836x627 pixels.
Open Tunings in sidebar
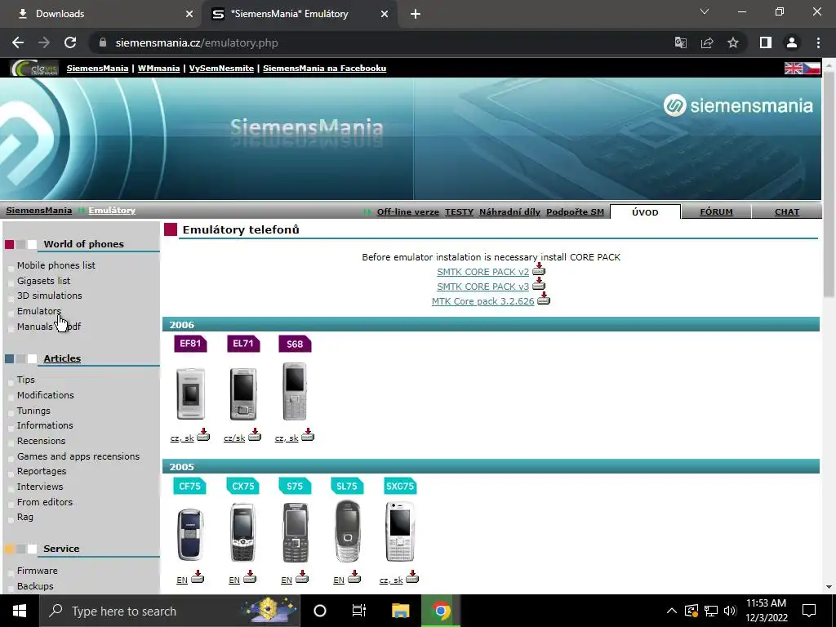(33, 411)
